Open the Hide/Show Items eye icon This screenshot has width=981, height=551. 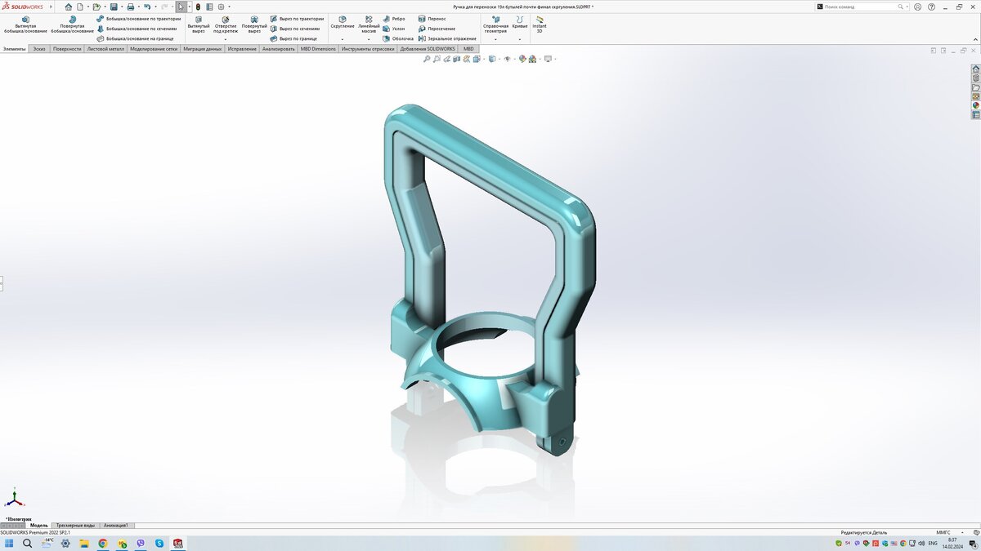click(x=507, y=59)
